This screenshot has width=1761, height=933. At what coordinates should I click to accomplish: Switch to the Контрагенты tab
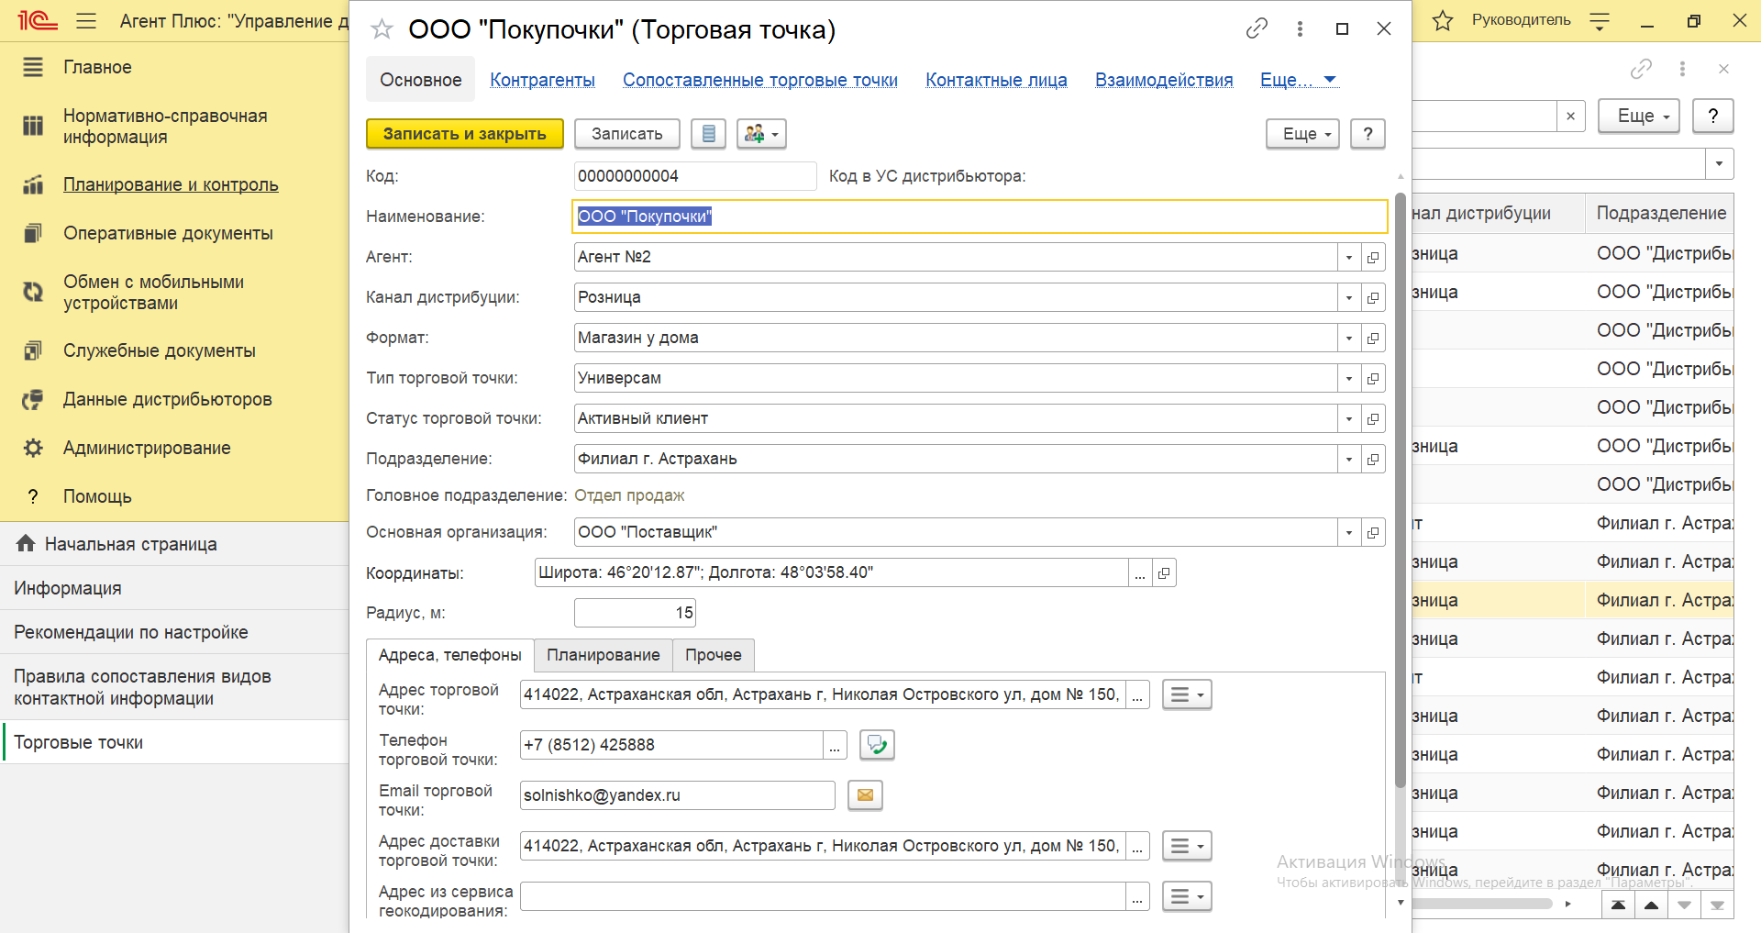542,80
